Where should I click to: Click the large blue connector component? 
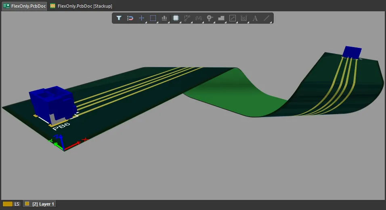tap(50, 101)
